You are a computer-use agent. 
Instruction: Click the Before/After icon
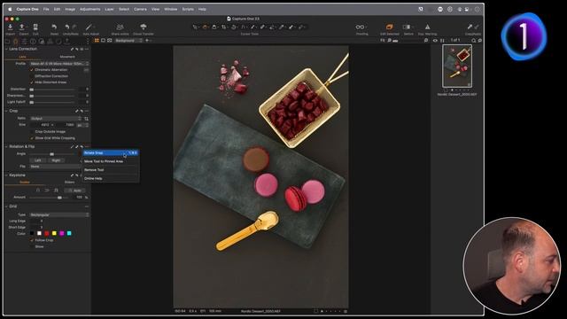click(x=407, y=27)
